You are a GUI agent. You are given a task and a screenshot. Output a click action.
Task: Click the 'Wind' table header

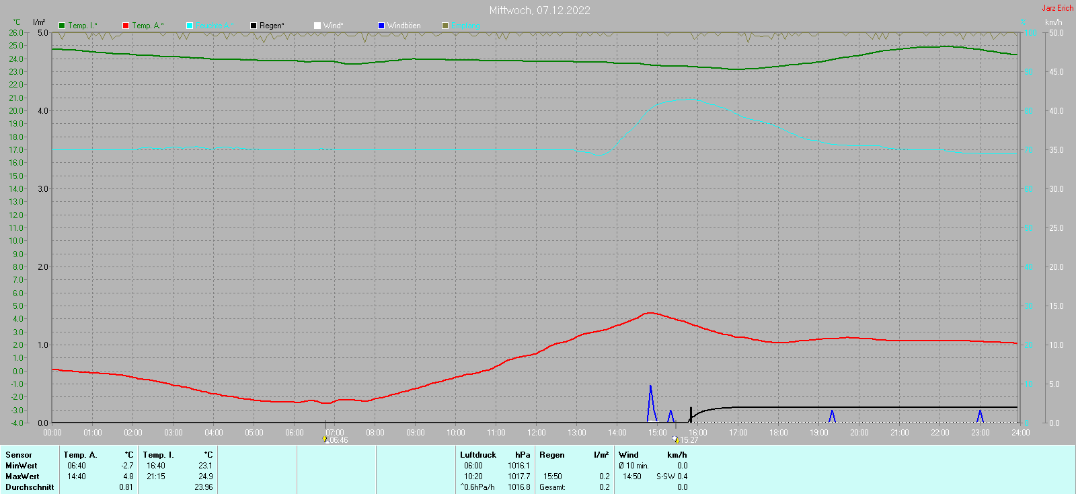click(x=629, y=455)
